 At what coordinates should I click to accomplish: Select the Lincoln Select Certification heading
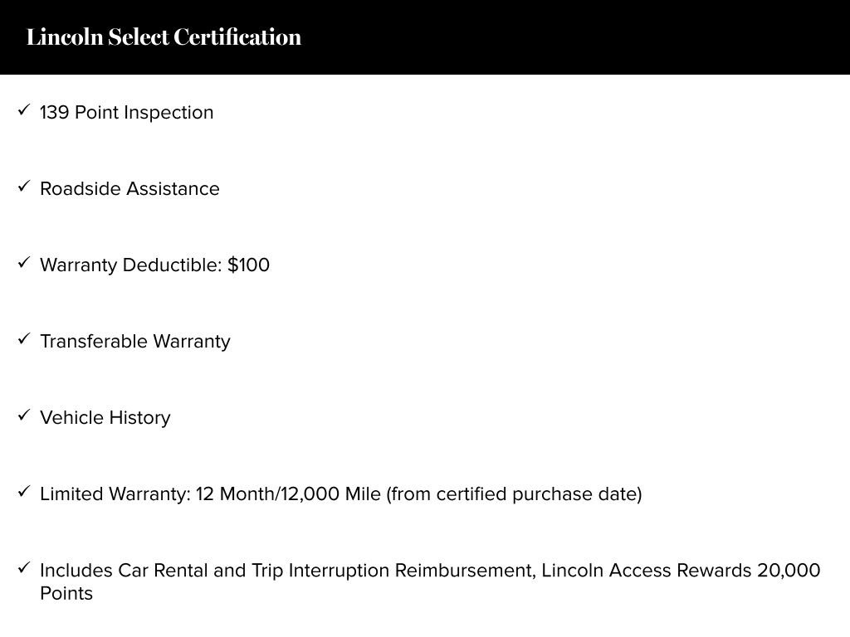164,37
